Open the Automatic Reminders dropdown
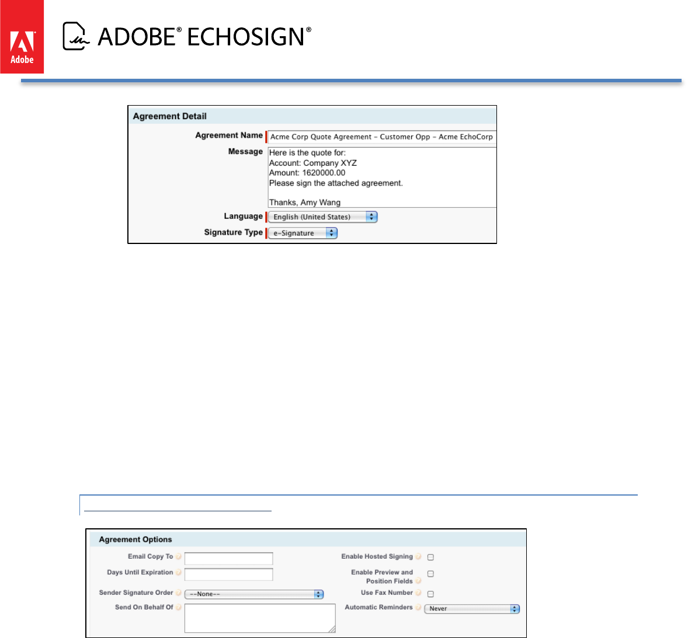The height and width of the screenshot is (638, 688). tap(472, 609)
